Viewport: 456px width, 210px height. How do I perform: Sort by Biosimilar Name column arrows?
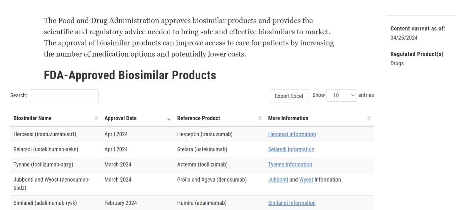(x=96, y=118)
